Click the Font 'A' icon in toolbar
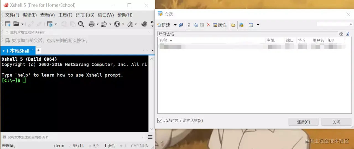The height and width of the screenshot is (149, 354). [130, 24]
